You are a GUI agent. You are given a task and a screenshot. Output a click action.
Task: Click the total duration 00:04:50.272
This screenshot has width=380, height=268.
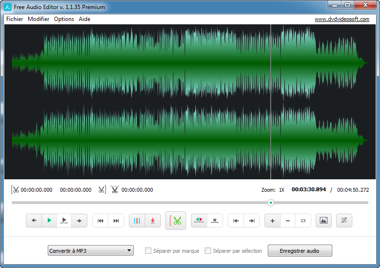coord(353,190)
